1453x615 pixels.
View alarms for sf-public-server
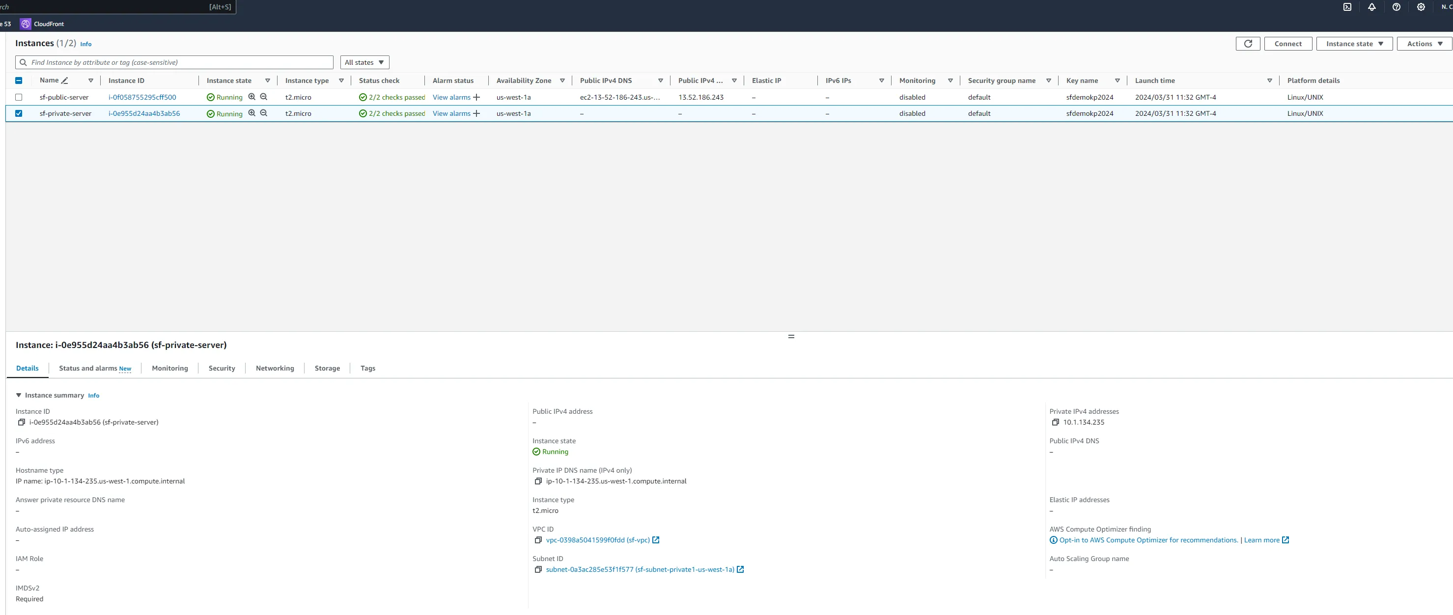coord(451,97)
